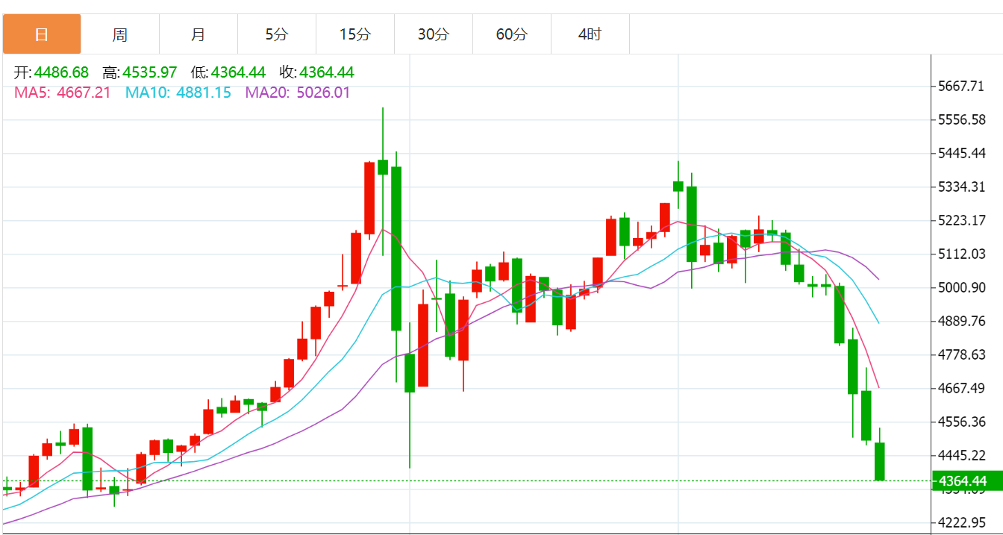
Task: Click the 4222.95 price axis label
Action: (x=962, y=522)
